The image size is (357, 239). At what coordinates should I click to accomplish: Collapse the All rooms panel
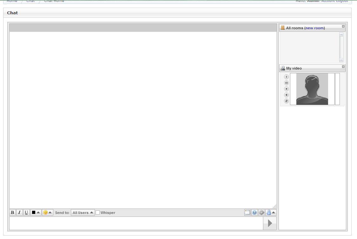[343, 26]
